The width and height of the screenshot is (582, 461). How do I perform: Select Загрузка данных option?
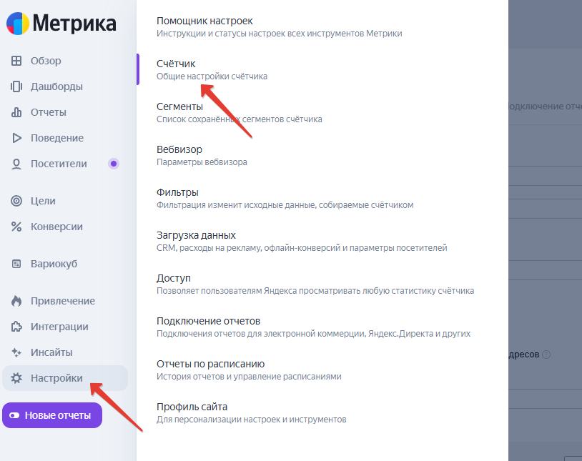pos(196,236)
